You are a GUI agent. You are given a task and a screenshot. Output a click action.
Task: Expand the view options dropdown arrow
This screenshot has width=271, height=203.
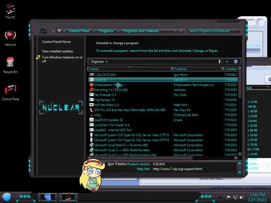[x=227, y=62]
